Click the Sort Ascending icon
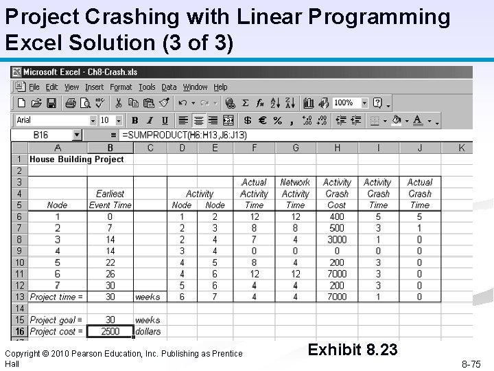Viewport: 494px width, 371px height. tap(275, 103)
